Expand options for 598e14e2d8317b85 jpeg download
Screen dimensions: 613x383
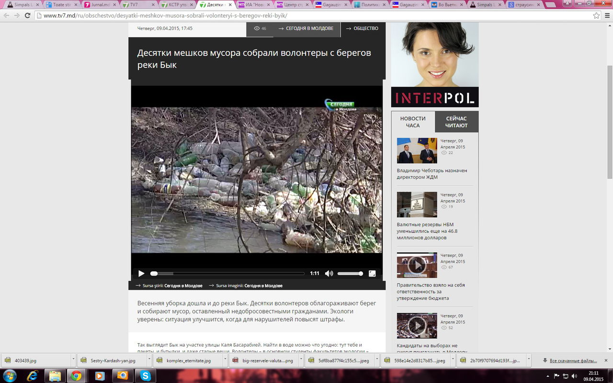tap(453, 360)
